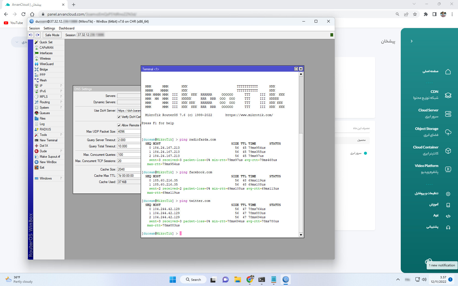Viewport: 458px width, 286px height.
Task: Open PPP in the sidebar
Action: [43, 75]
